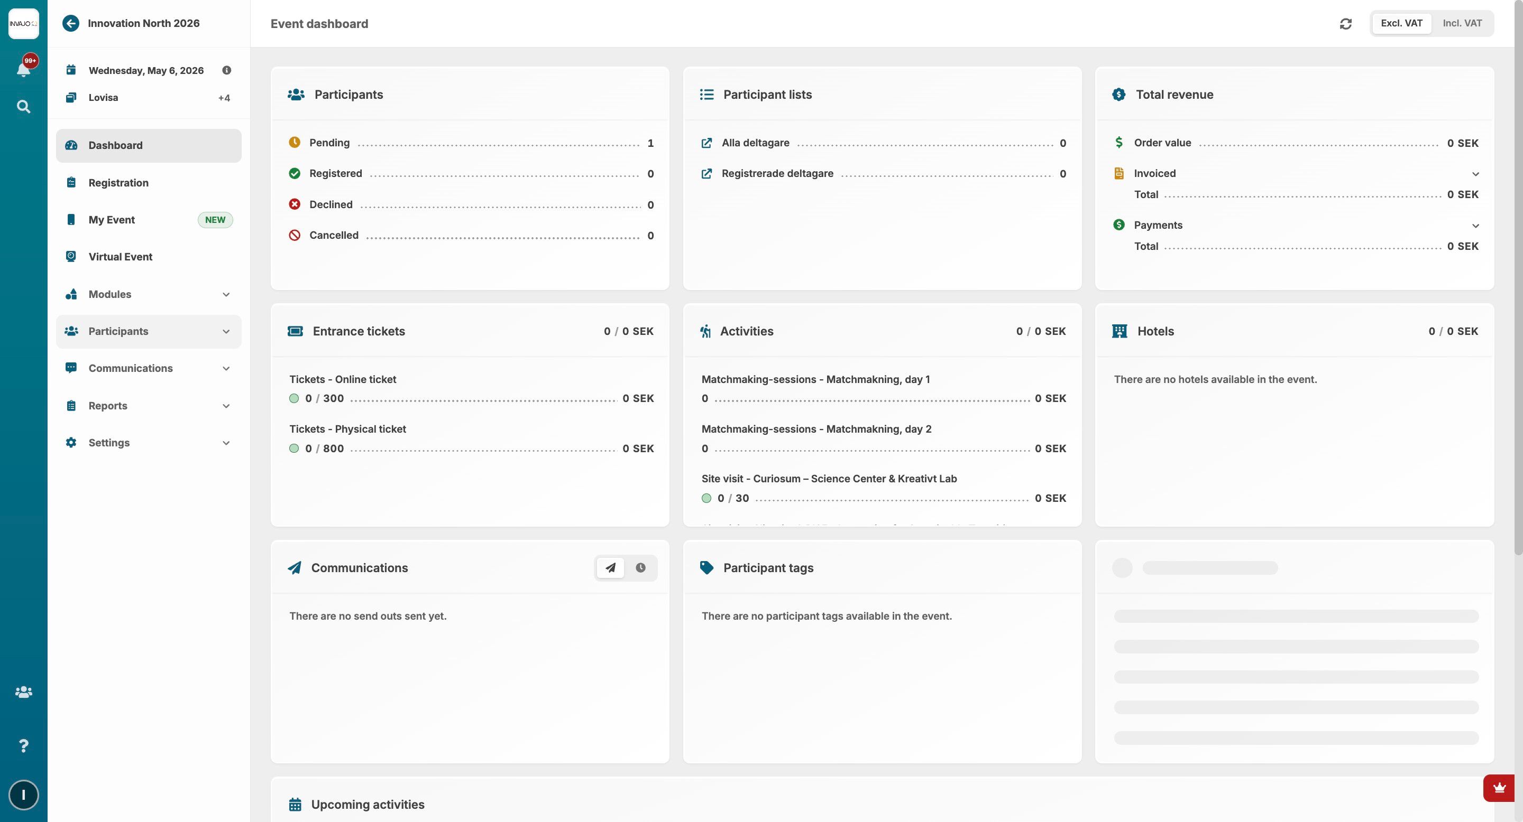Click the red crown button at bottom right
The height and width of the screenshot is (822, 1523).
[x=1499, y=788]
